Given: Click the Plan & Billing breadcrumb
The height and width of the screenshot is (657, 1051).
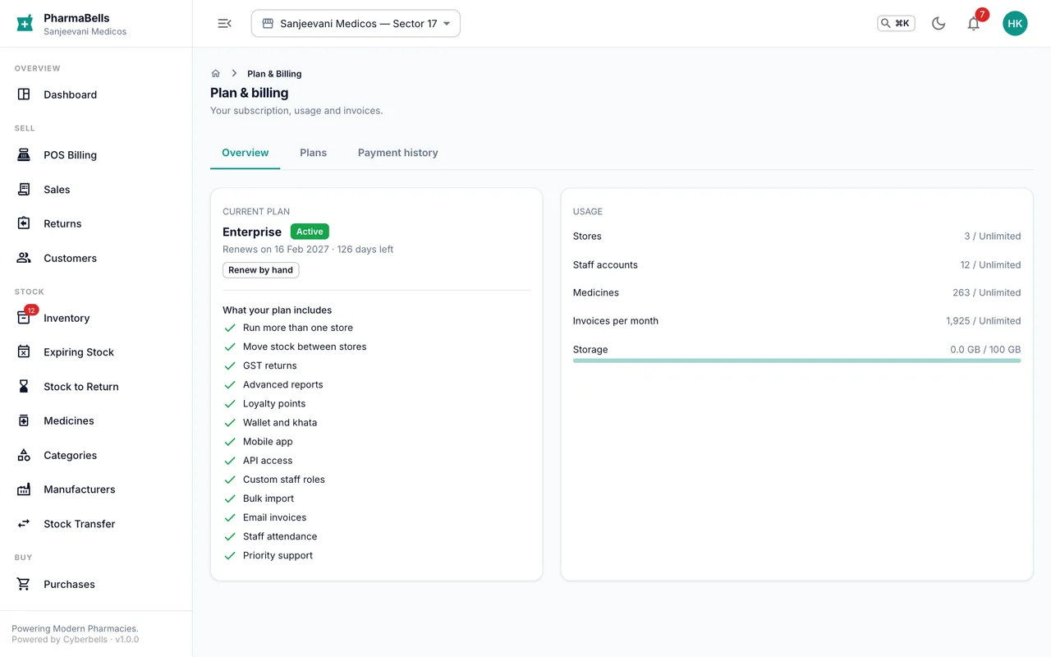Looking at the screenshot, I should pos(274,74).
